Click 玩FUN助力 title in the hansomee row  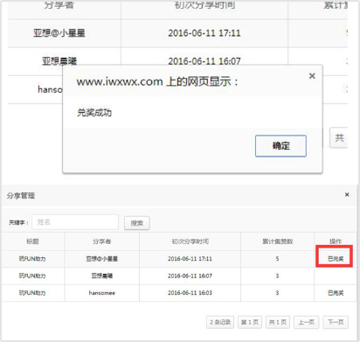pyautogui.click(x=32, y=293)
